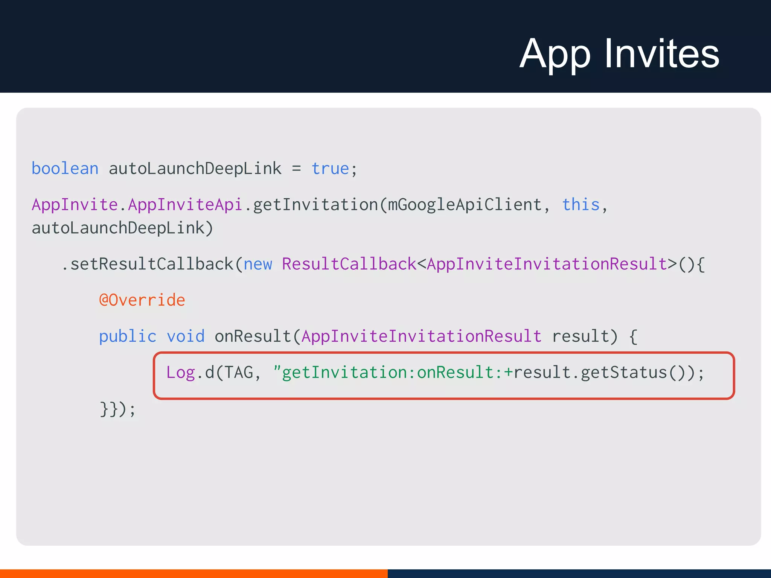Click 'public void' keywords
Viewport: 771px width, 578px height.
[152, 336]
